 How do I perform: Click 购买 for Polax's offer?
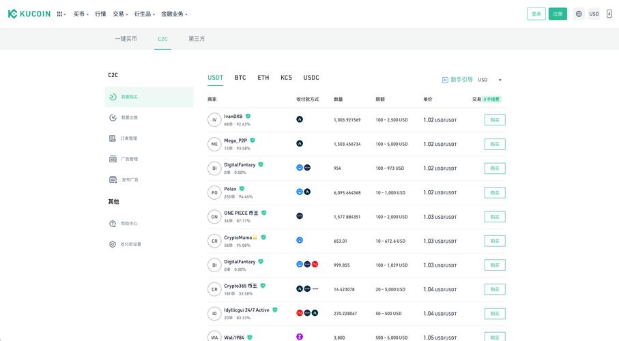pos(495,192)
